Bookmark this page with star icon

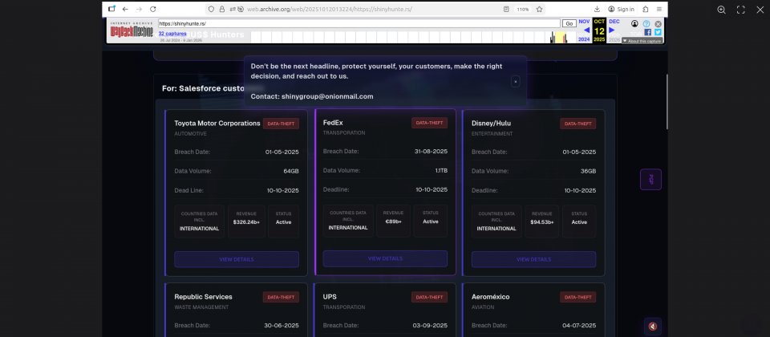click(x=539, y=9)
